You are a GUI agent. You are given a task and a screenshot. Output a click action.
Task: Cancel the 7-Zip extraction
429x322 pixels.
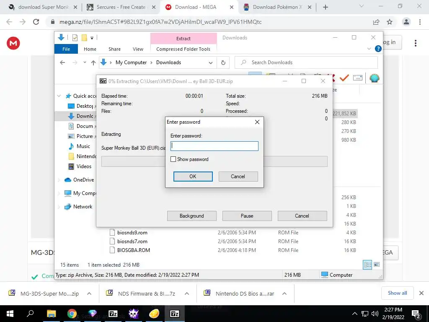302,216
